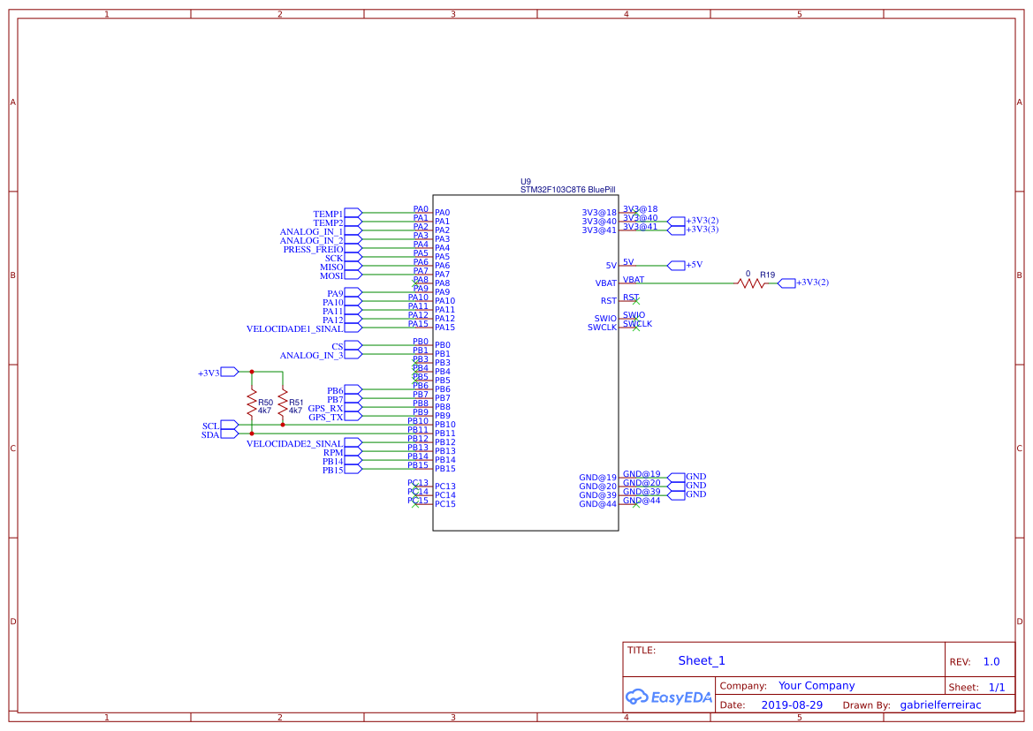Click the junction dot at top of R50
Screen dimensions: 1033x731
pyautogui.click(x=252, y=372)
